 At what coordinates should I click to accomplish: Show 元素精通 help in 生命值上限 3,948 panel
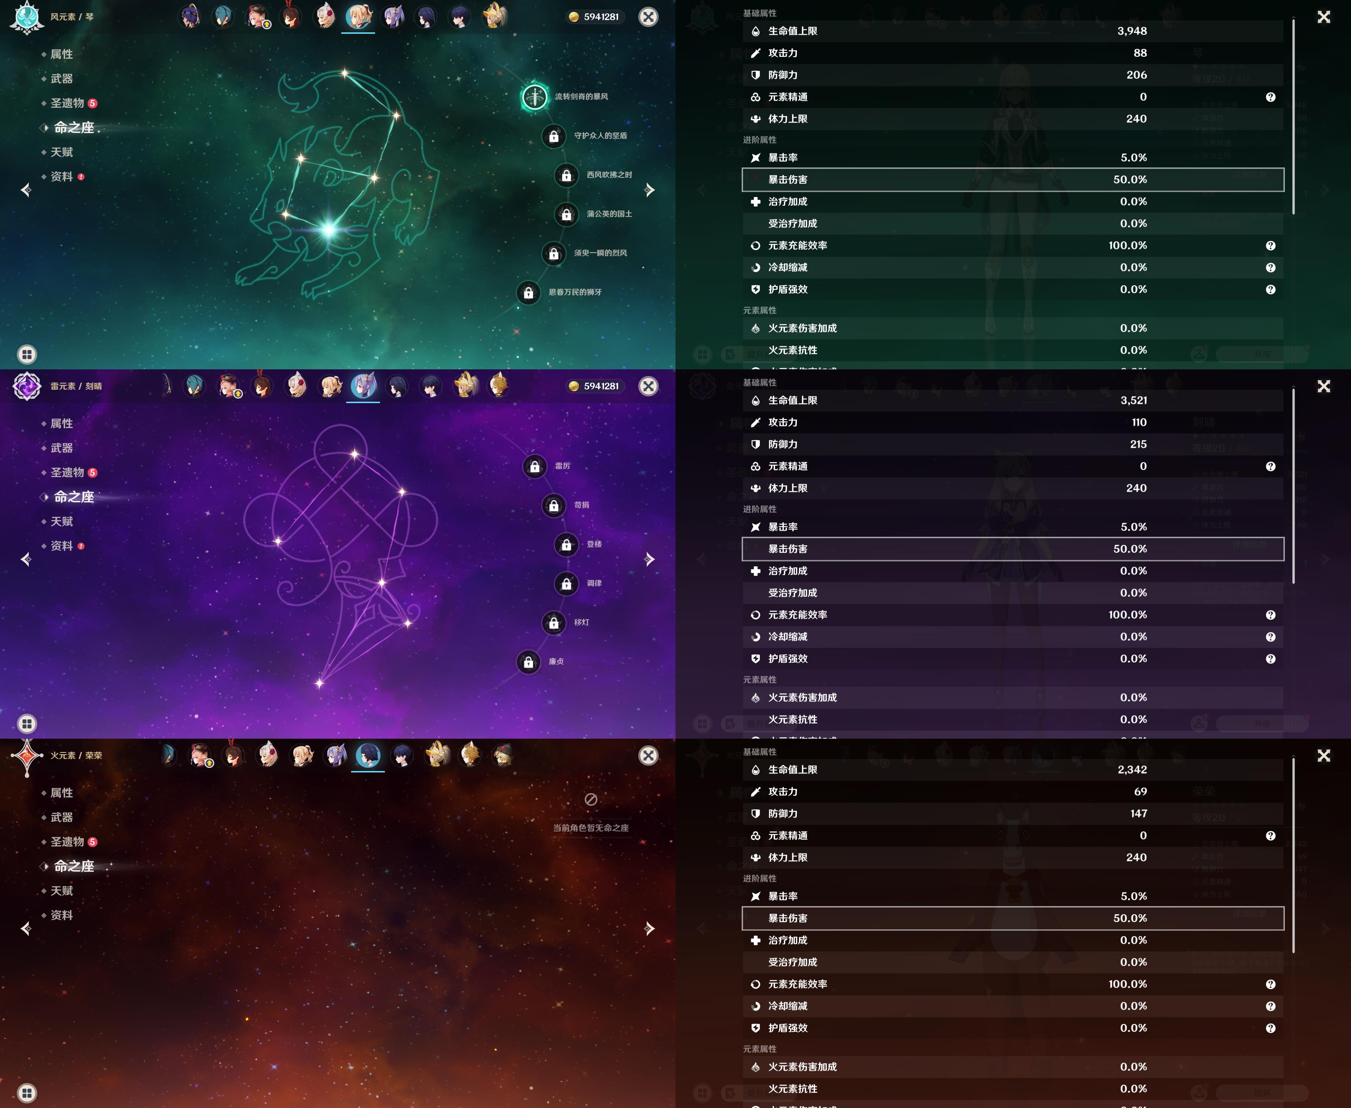coord(1270,97)
